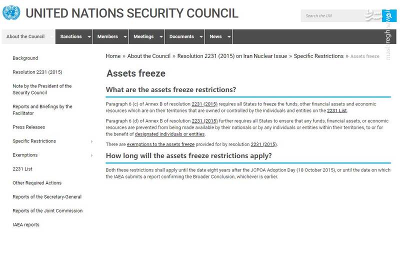Open the Meetings menu
This screenshot has width=400, height=267.
(143, 36)
